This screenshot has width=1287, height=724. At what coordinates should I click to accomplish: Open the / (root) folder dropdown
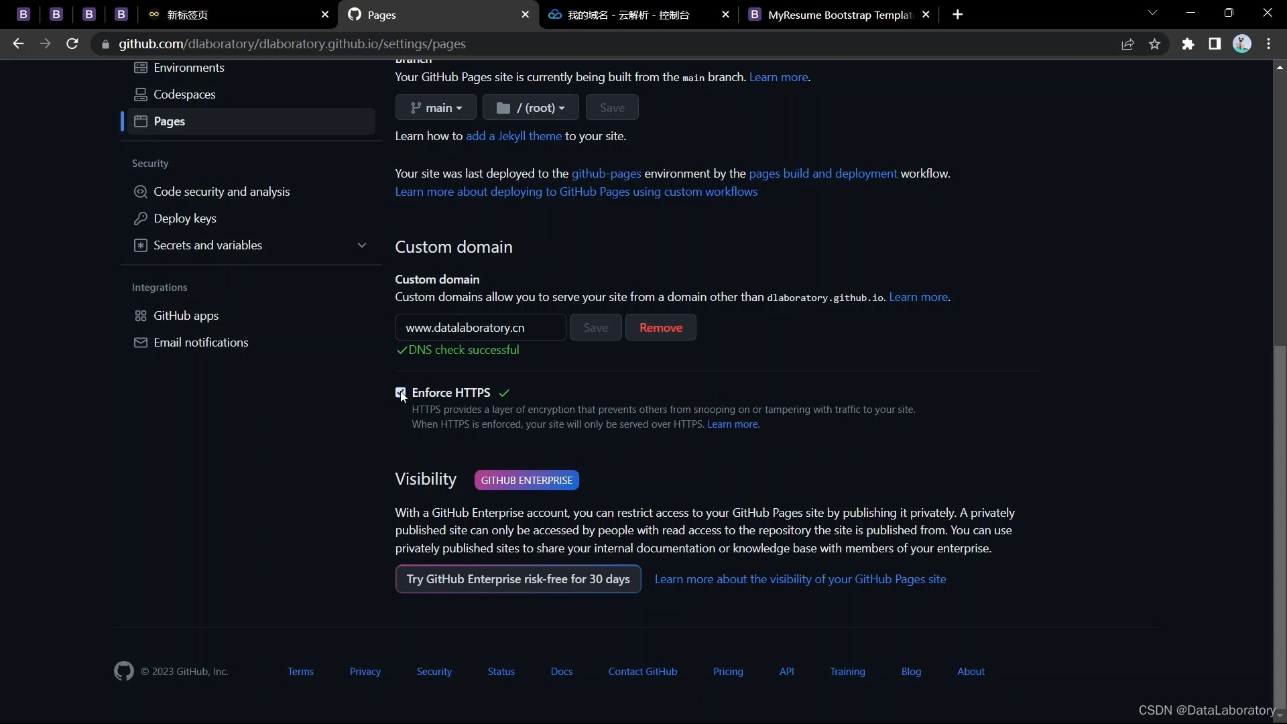tap(531, 108)
